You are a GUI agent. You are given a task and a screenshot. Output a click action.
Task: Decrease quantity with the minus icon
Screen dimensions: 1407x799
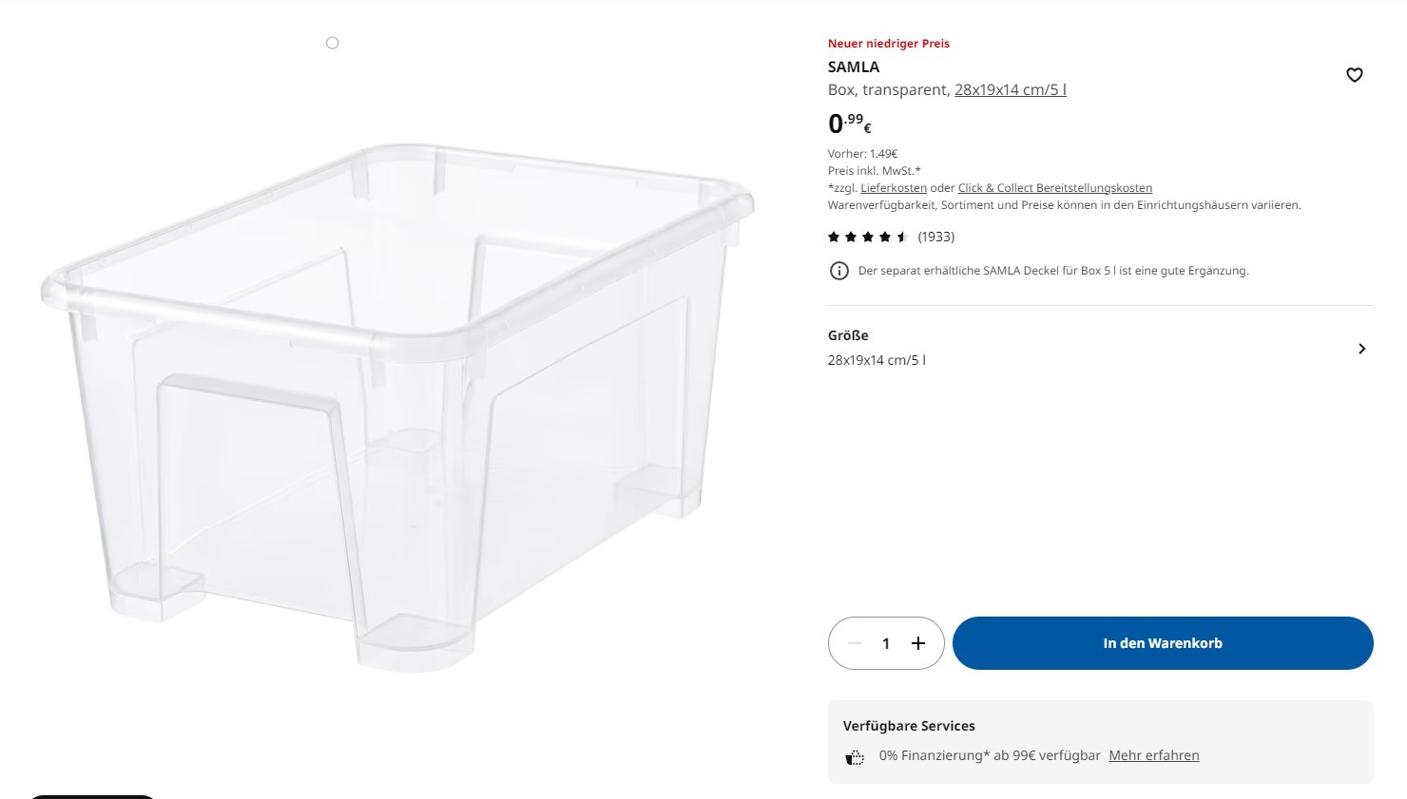(853, 643)
